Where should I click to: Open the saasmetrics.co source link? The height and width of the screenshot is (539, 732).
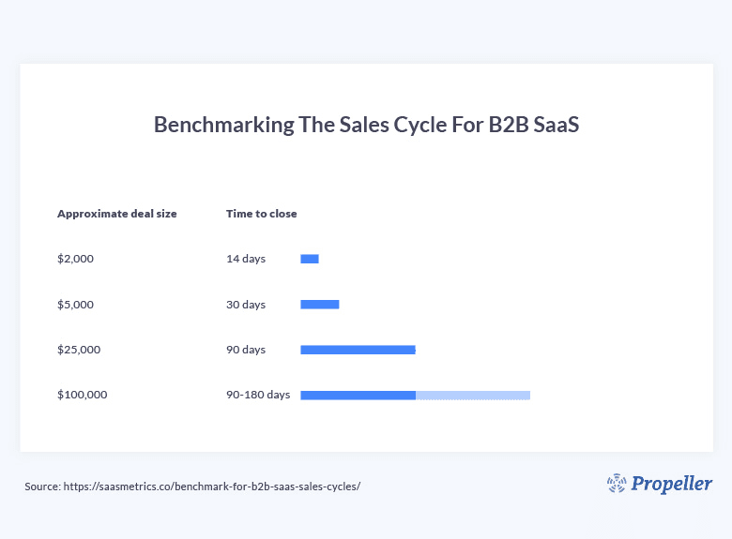coord(212,487)
